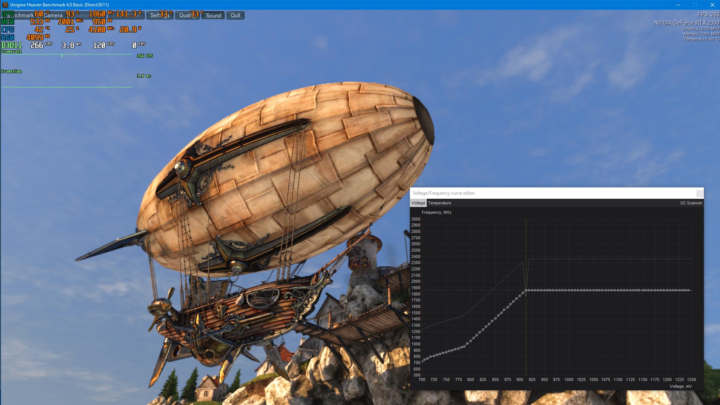This screenshot has width=720, height=405.
Task: Click the 'Memory: 7001 MHz' text at top right
Action: [x=701, y=34]
